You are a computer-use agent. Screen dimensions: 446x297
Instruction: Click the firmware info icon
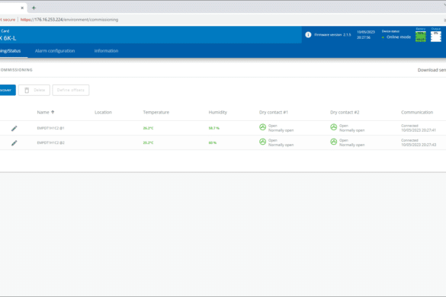[x=308, y=35]
